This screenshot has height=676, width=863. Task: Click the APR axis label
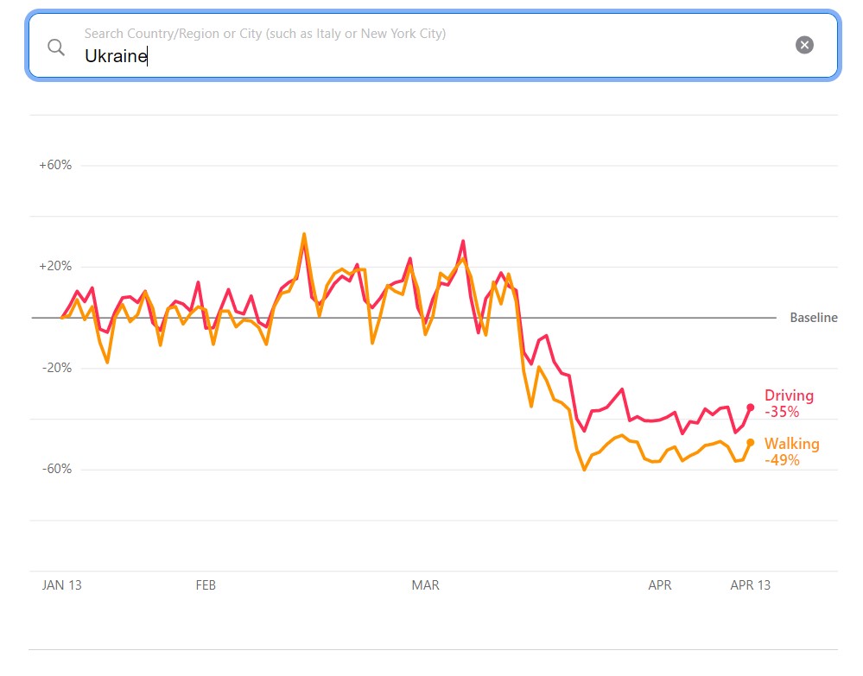pyautogui.click(x=659, y=585)
